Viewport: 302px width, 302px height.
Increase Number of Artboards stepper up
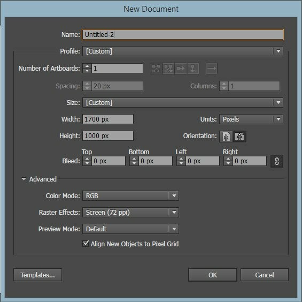click(87, 66)
